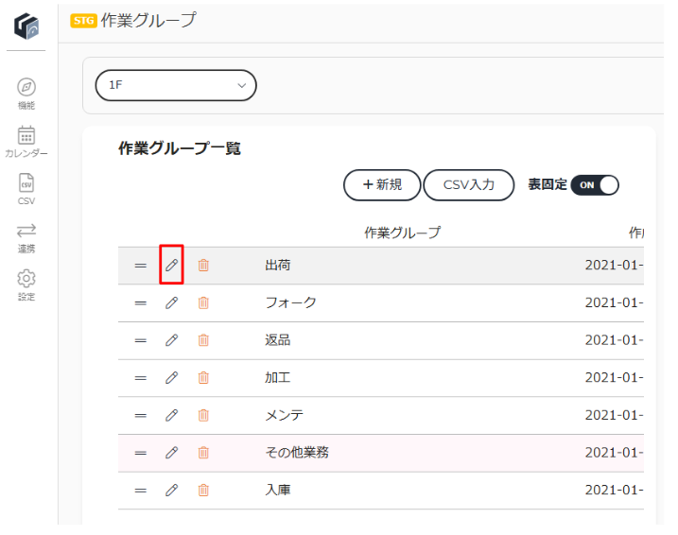Click the +新規 button
Image resolution: width=678 pixels, height=535 pixels.
(382, 185)
